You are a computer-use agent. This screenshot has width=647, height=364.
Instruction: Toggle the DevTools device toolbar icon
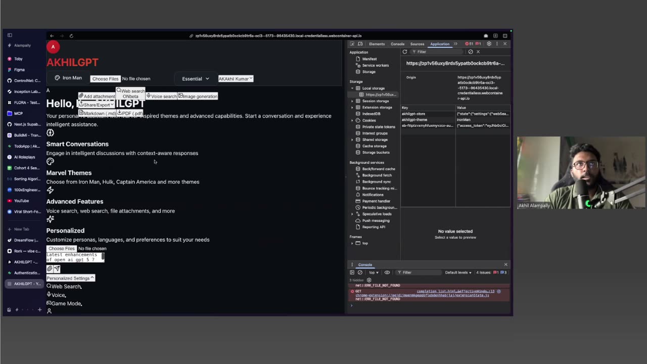(x=359, y=44)
